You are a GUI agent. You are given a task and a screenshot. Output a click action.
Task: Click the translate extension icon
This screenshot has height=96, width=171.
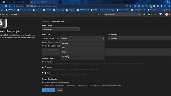[x=135, y=6]
